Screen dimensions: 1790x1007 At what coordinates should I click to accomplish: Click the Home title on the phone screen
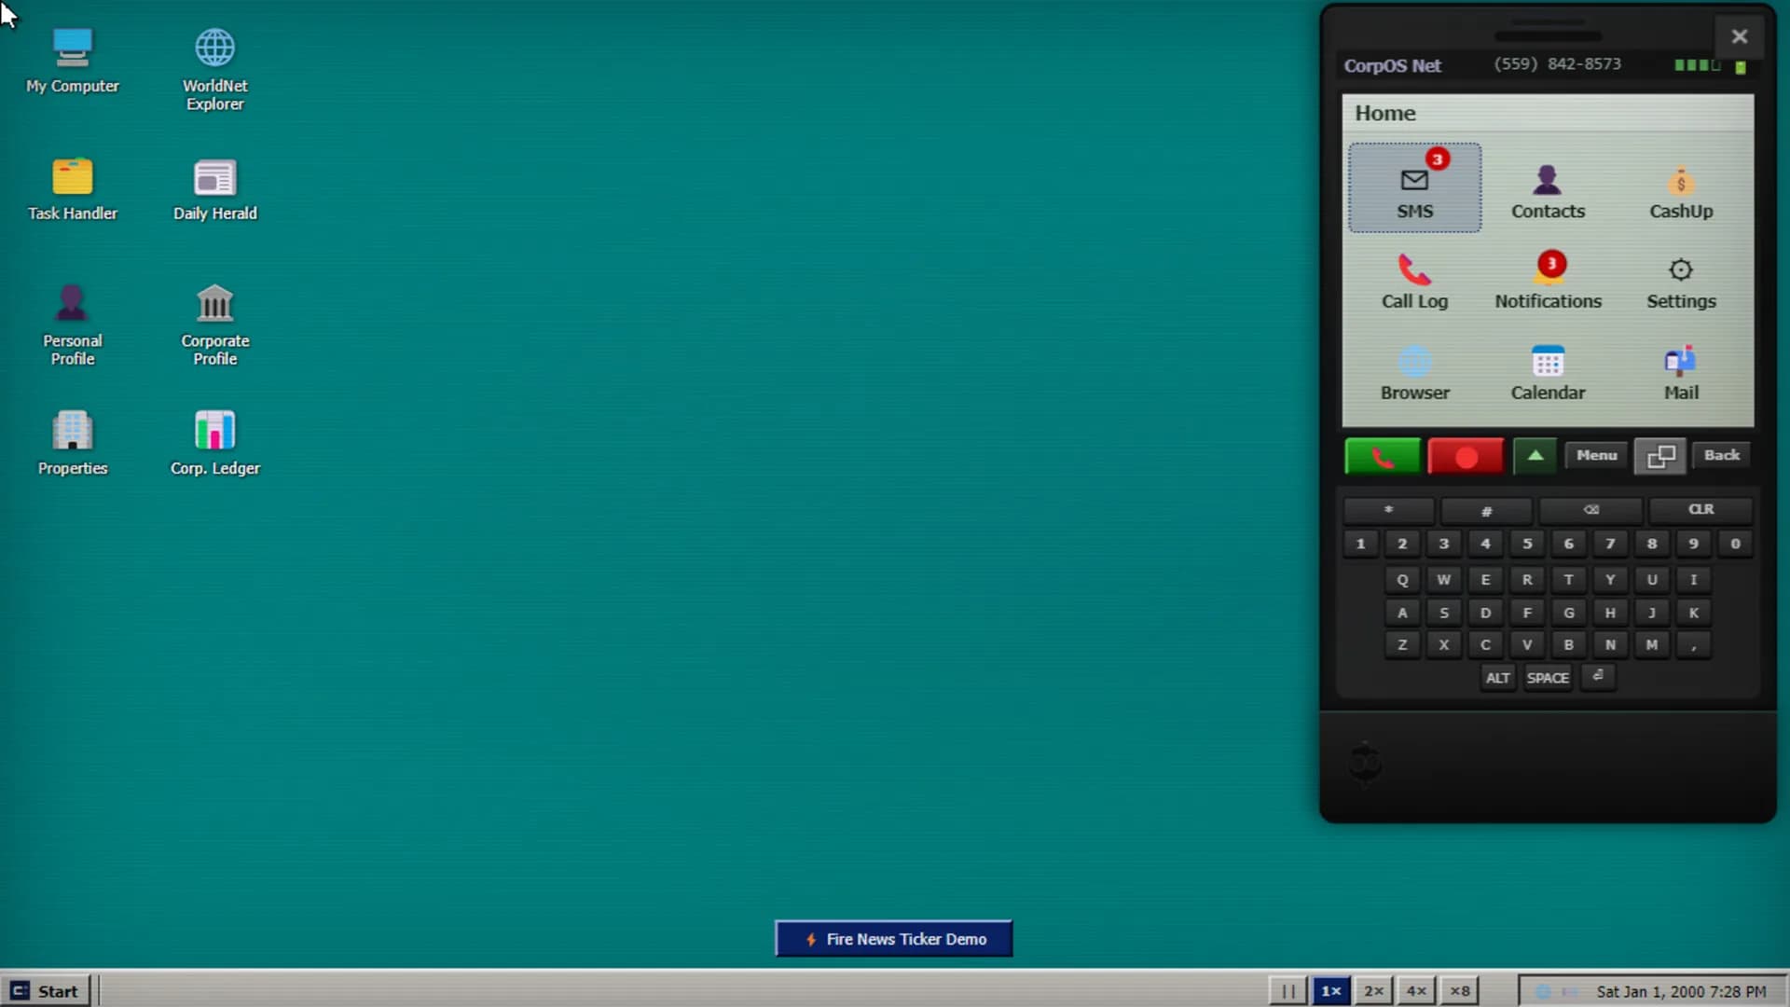tap(1385, 113)
